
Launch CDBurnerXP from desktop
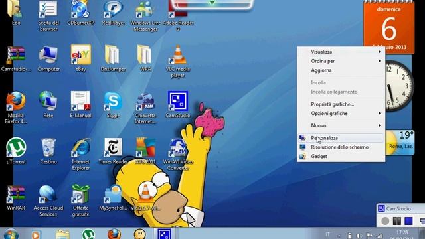click(80, 12)
